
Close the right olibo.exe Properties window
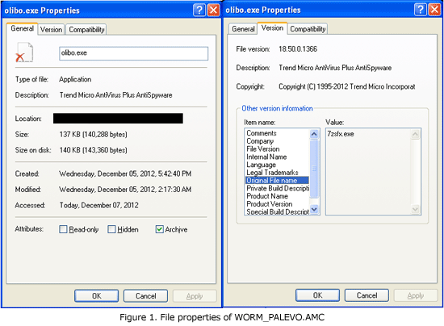[434, 10]
